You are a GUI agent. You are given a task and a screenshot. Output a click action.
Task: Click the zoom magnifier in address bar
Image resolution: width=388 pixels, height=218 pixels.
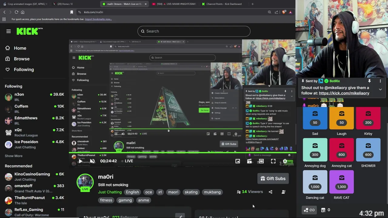269,12
